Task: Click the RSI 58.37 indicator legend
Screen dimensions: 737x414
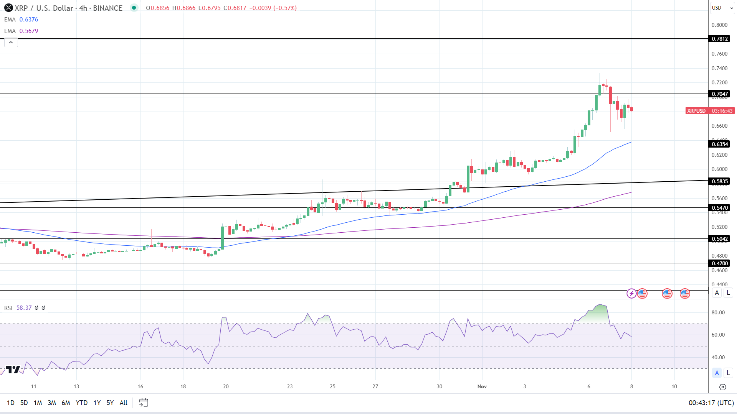Action: (18, 308)
